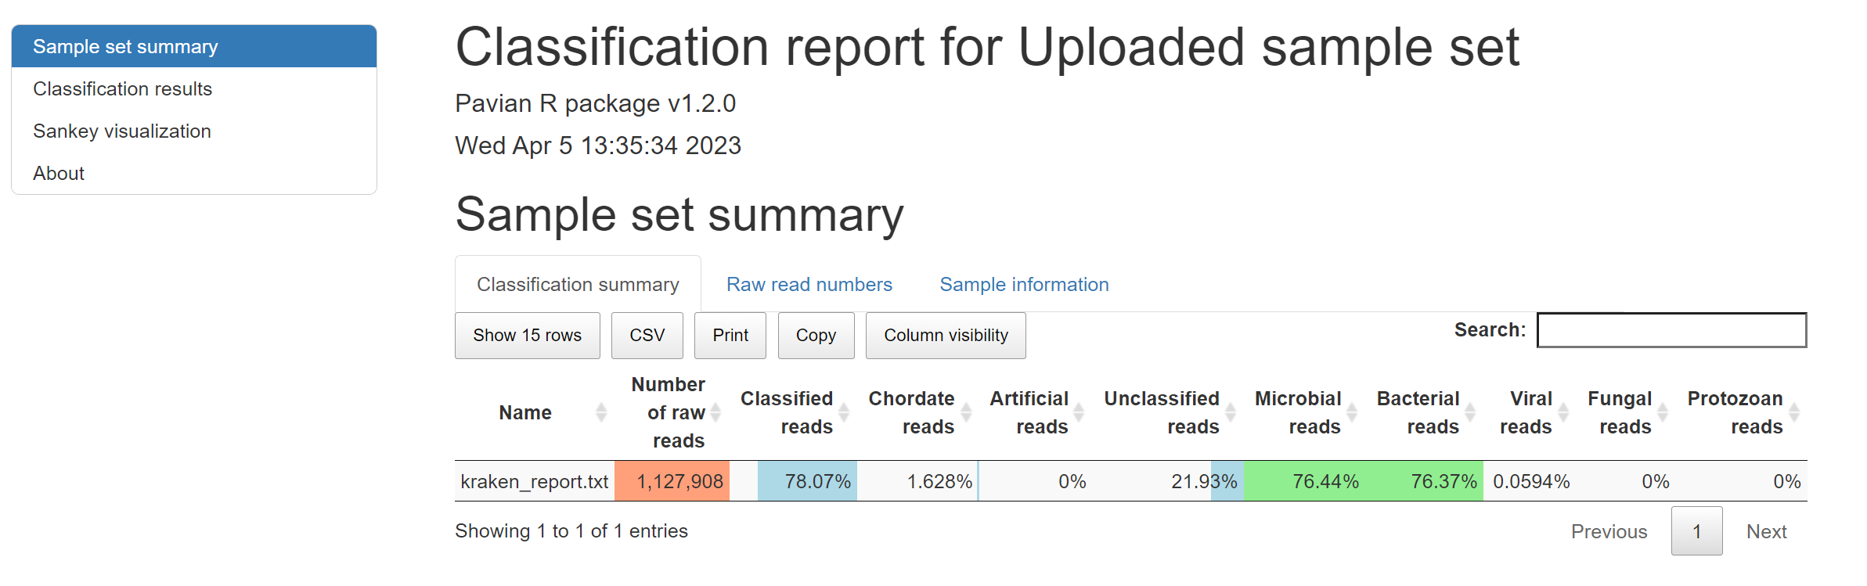Switch to Raw read numbers tab

pos(809,285)
